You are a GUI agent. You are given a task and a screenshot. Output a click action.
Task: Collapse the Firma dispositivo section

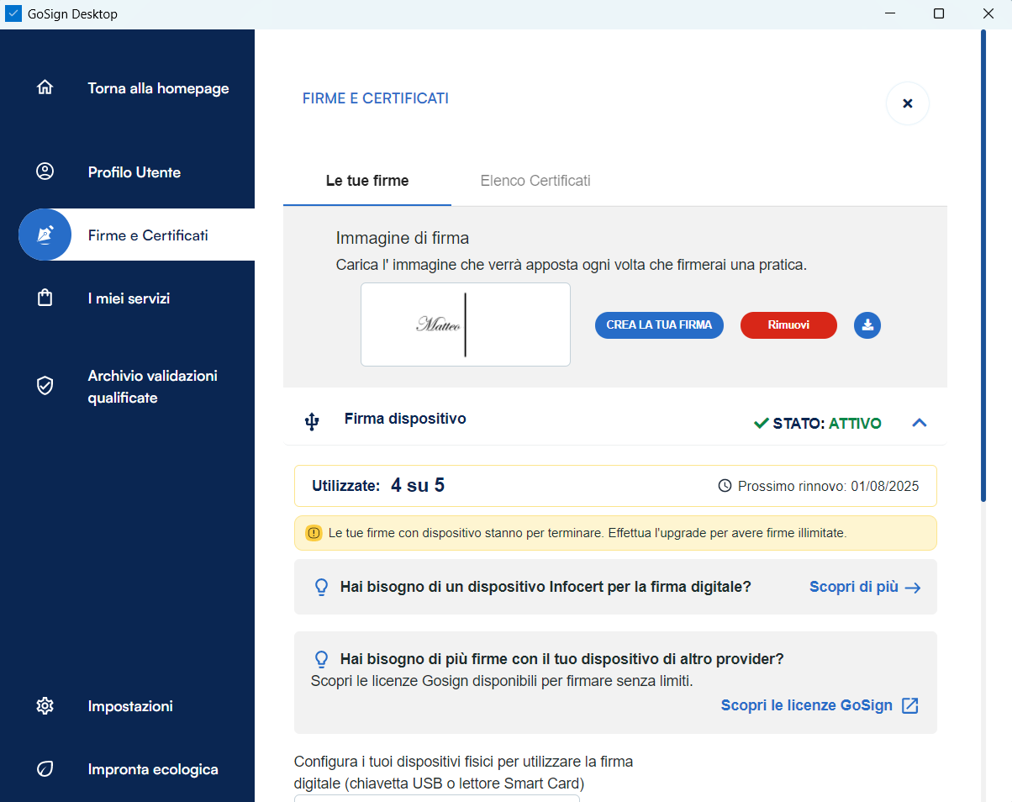919,423
